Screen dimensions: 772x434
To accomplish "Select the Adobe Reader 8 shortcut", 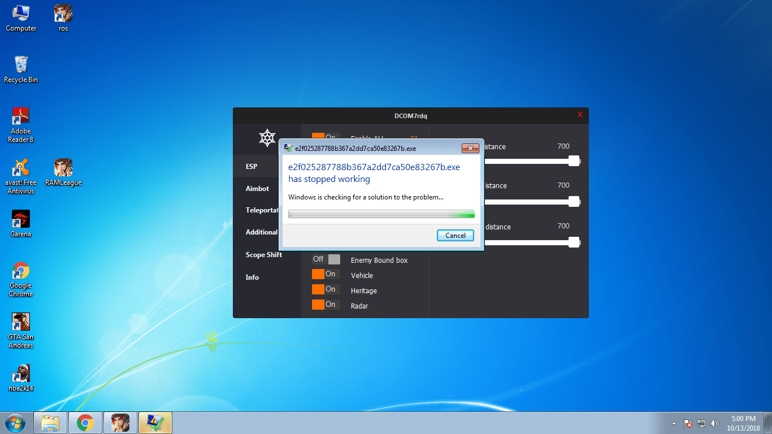I will click(21, 125).
